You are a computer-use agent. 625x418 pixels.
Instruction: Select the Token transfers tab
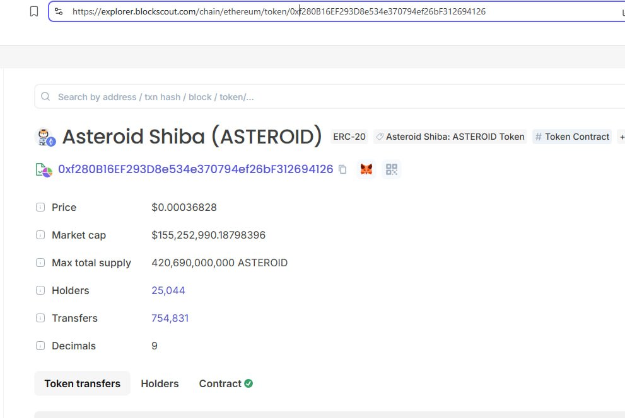click(83, 383)
